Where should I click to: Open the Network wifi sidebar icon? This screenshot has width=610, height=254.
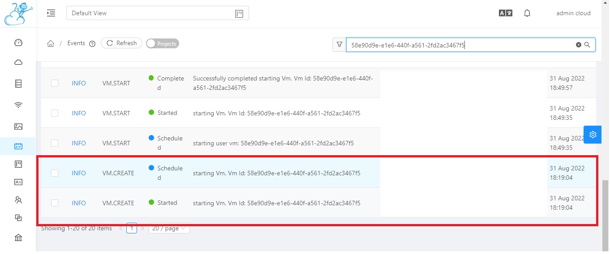click(x=18, y=105)
